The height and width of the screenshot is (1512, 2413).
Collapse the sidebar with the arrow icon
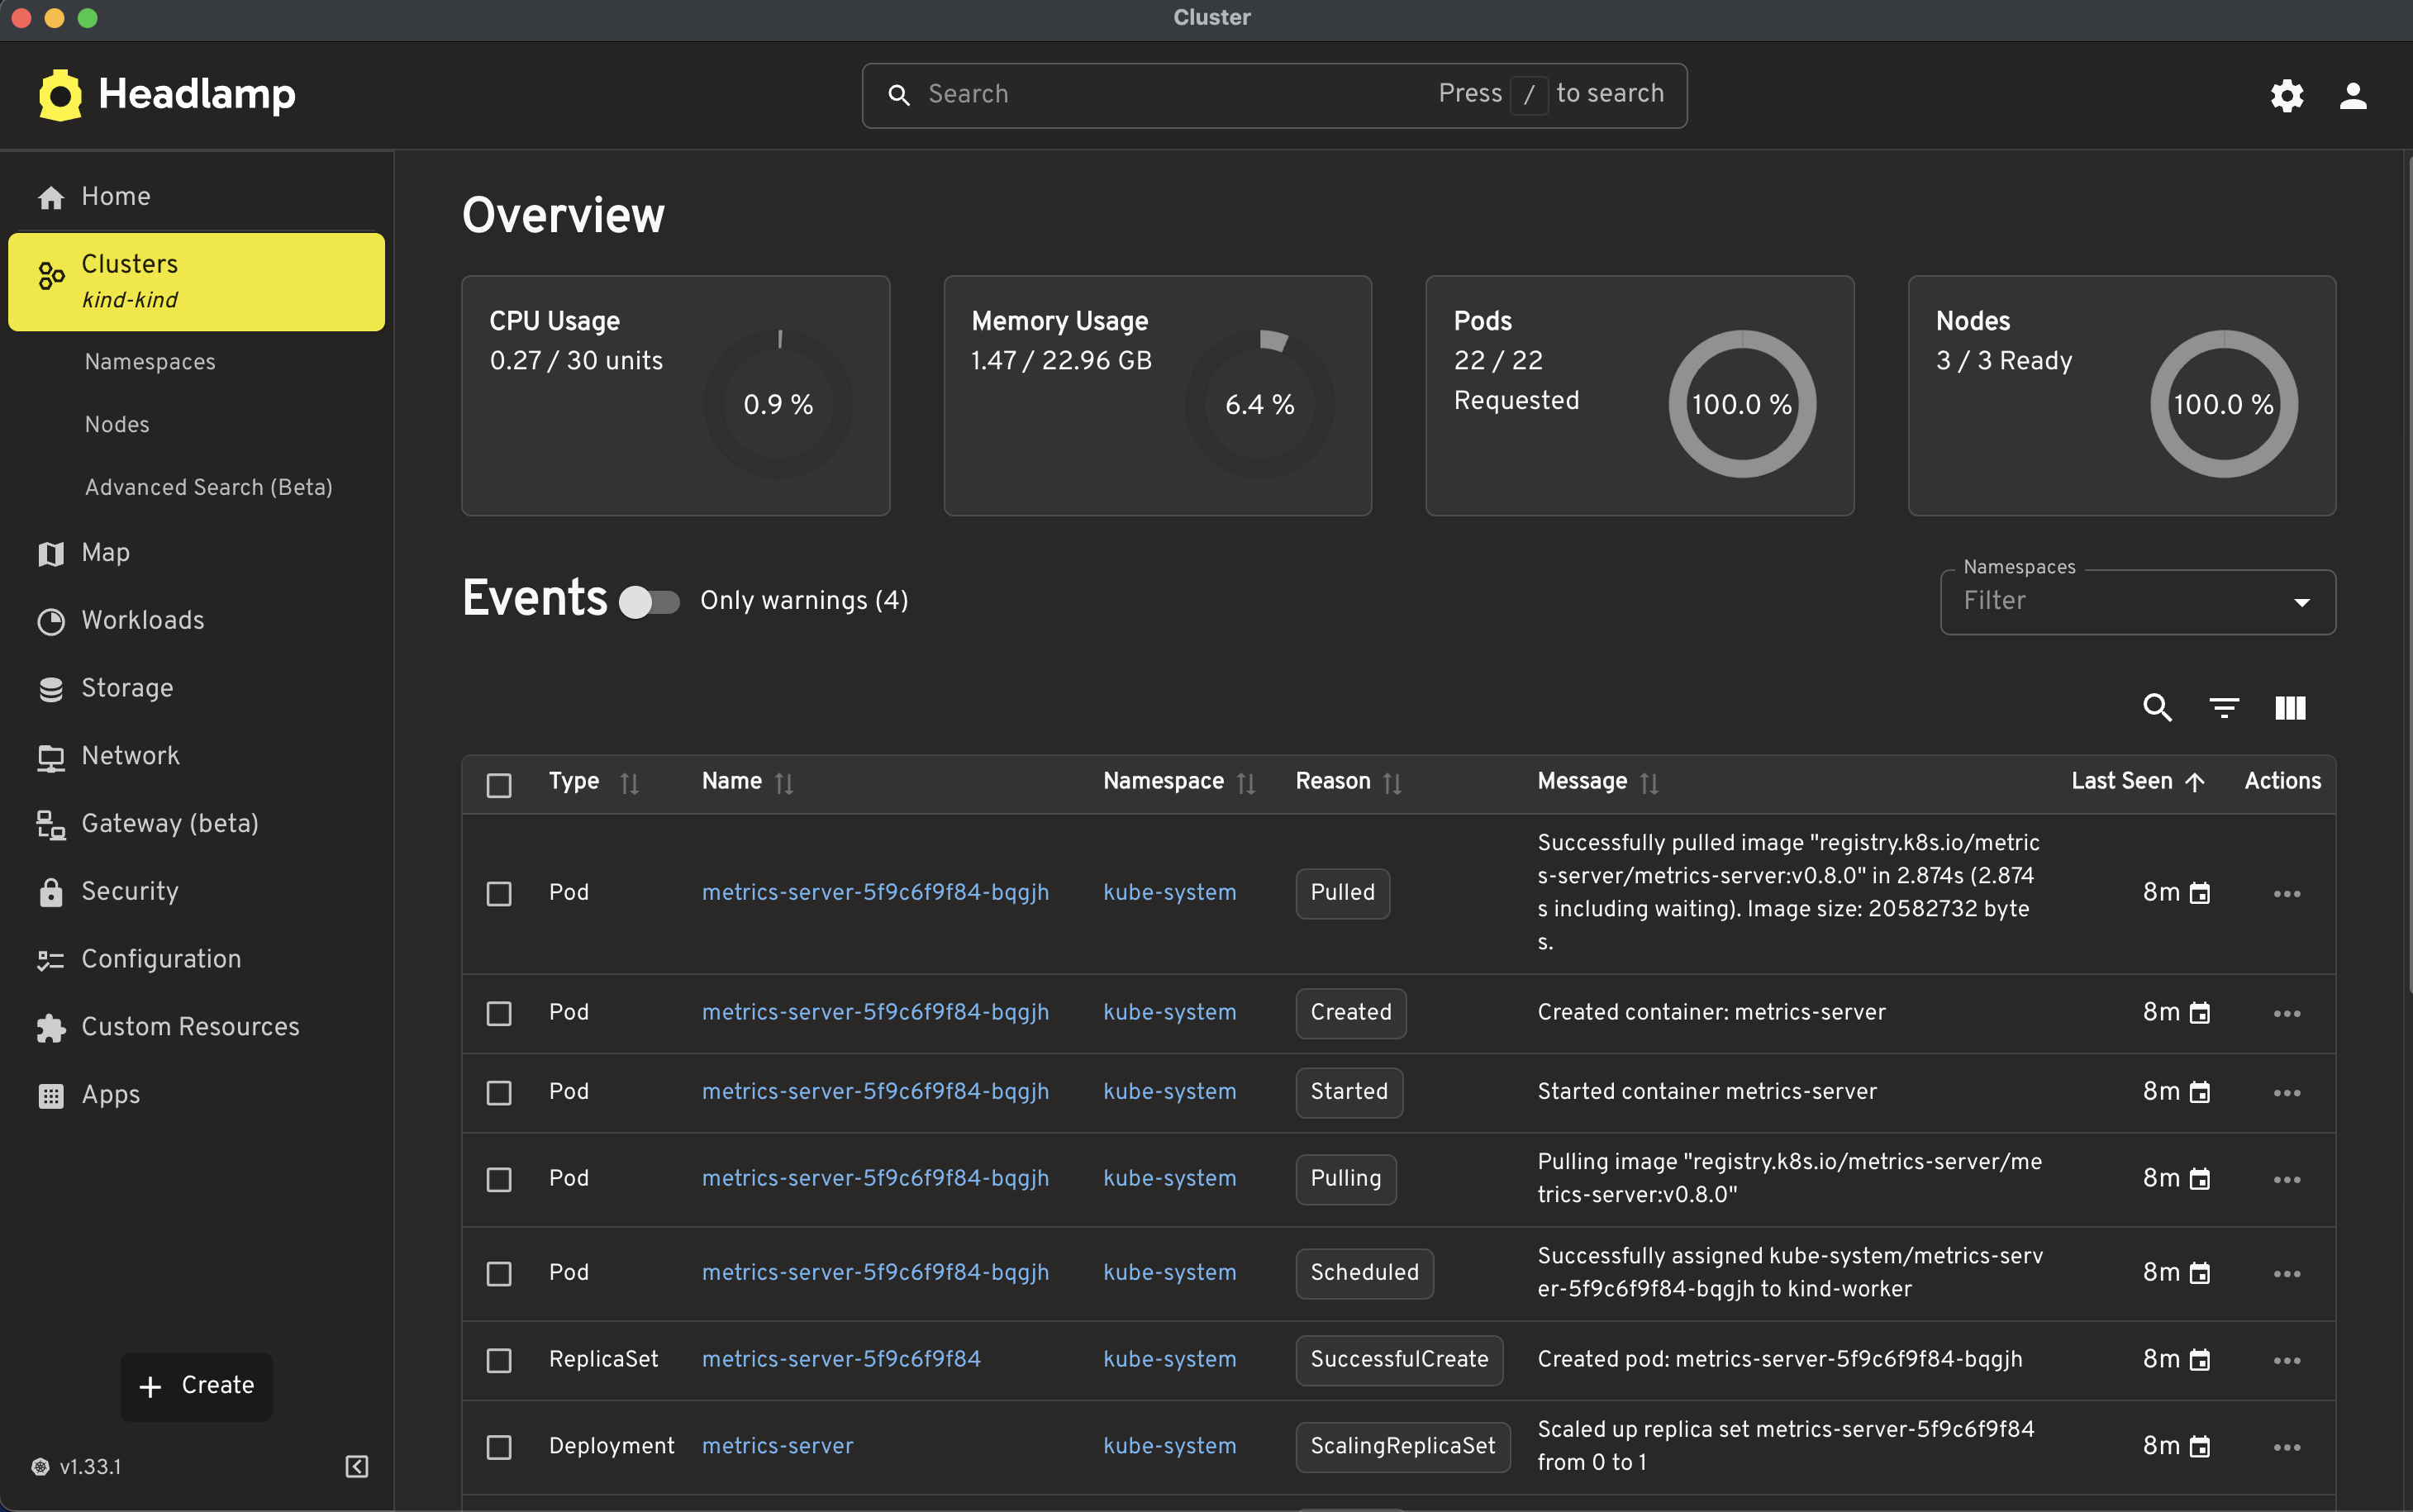point(357,1466)
